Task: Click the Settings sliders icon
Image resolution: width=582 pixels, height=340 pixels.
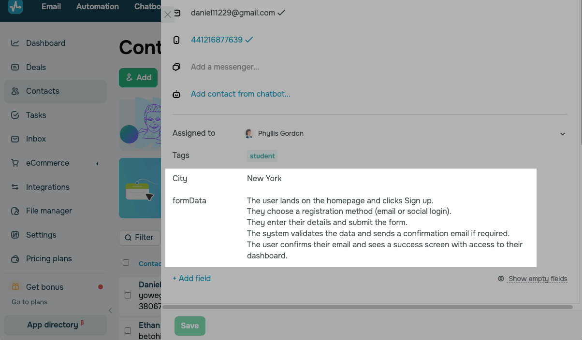Action: click(x=15, y=235)
